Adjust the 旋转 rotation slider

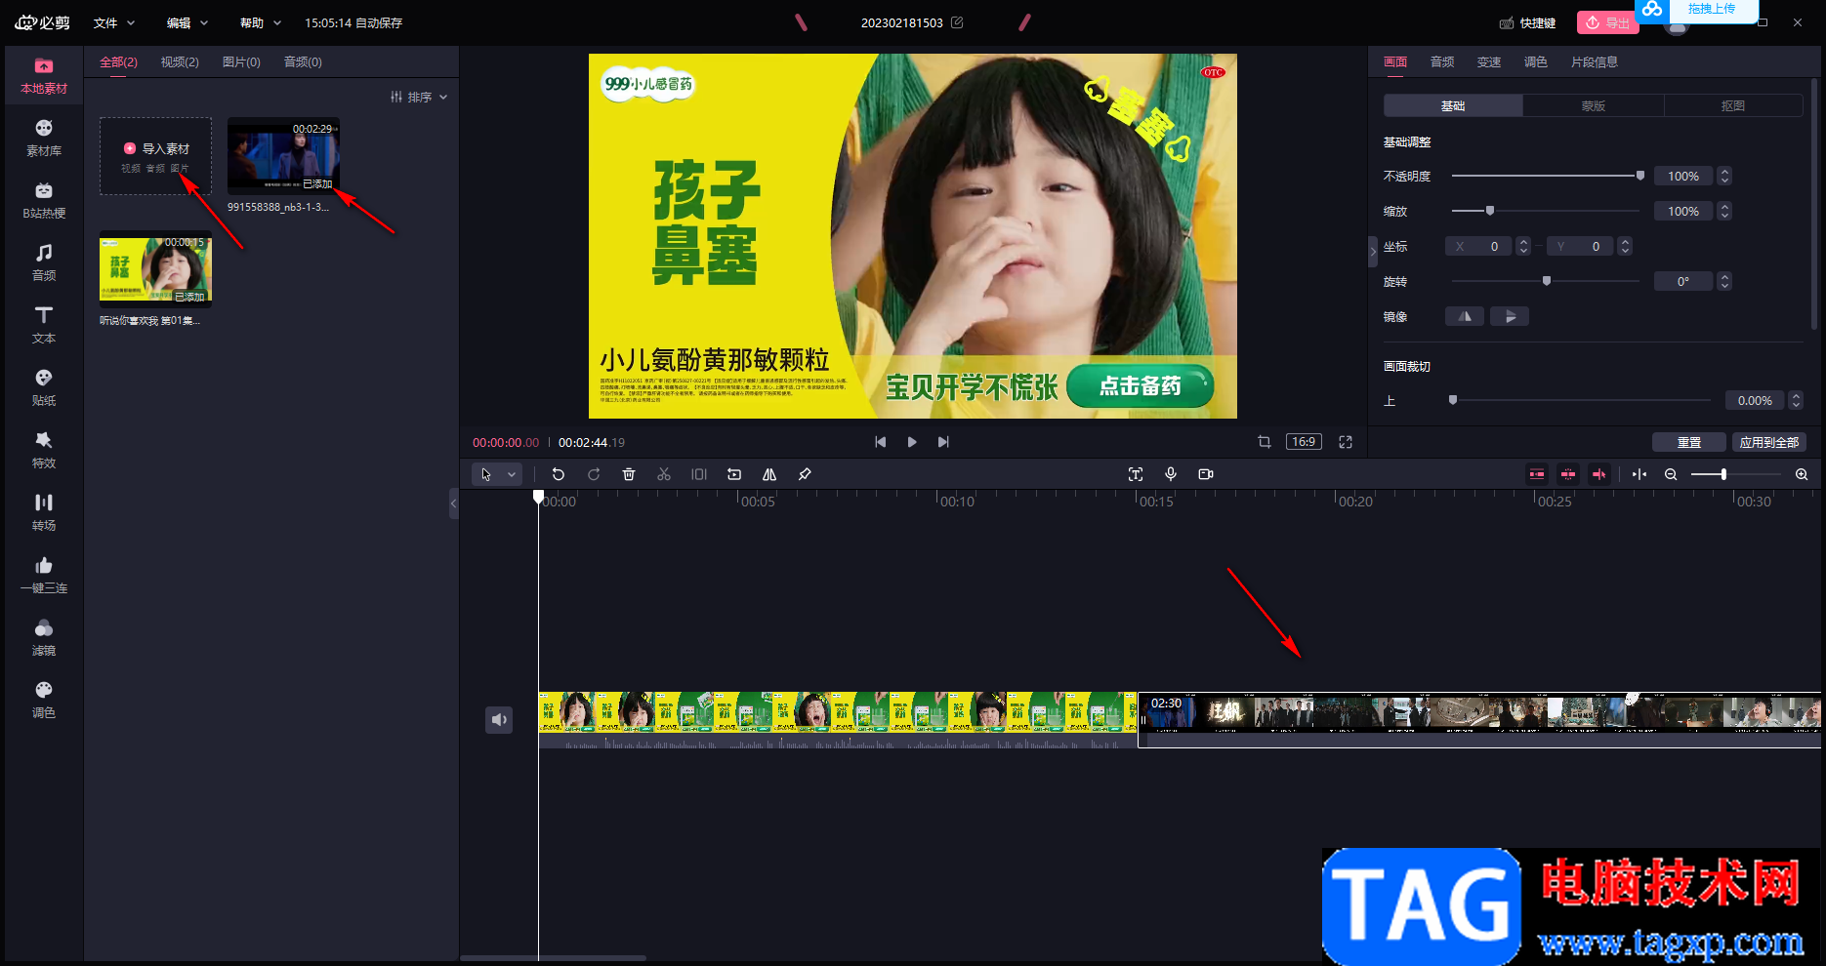point(1546,281)
